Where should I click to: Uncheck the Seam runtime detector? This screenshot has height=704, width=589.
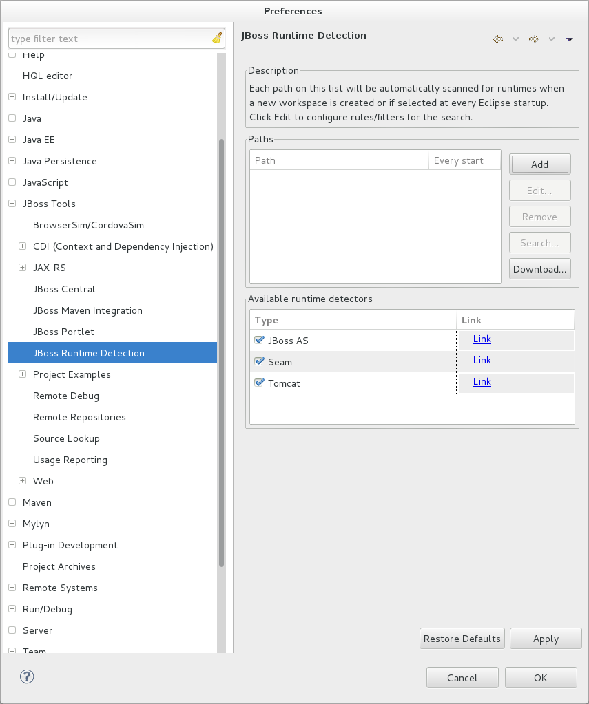click(x=259, y=361)
